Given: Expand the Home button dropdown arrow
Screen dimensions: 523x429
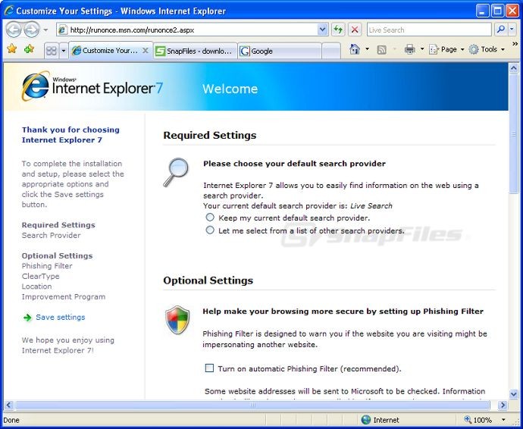Looking at the screenshot, I should (x=367, y=49).
